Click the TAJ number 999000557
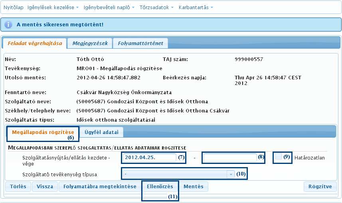This screenshot has width=342, height=203. point(249,59)
